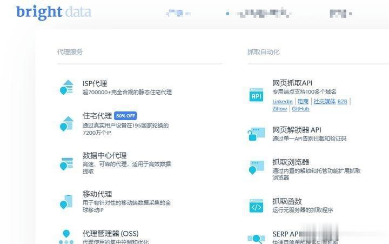Click the 网页解锁器 API unlock icon
The height and width of the screenshot is (244, 389).
point(256,134)
